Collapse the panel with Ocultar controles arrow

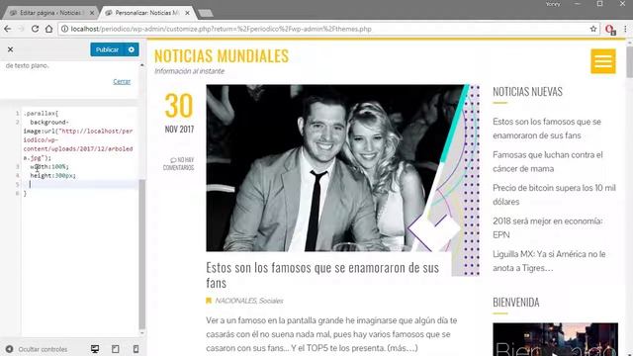pyautogui.click(x=9, y=349)
